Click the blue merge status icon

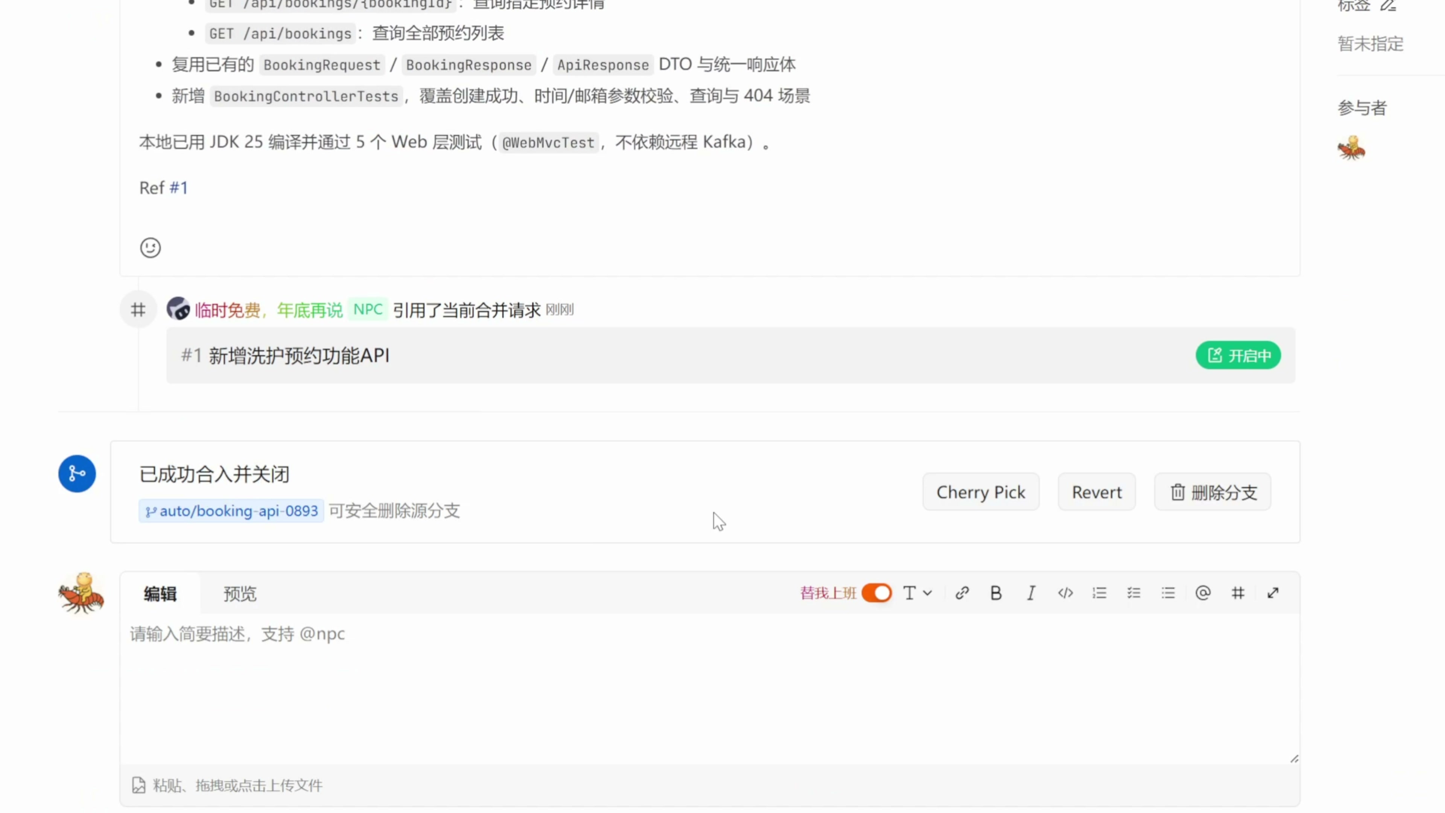click(x=77, y=473)
